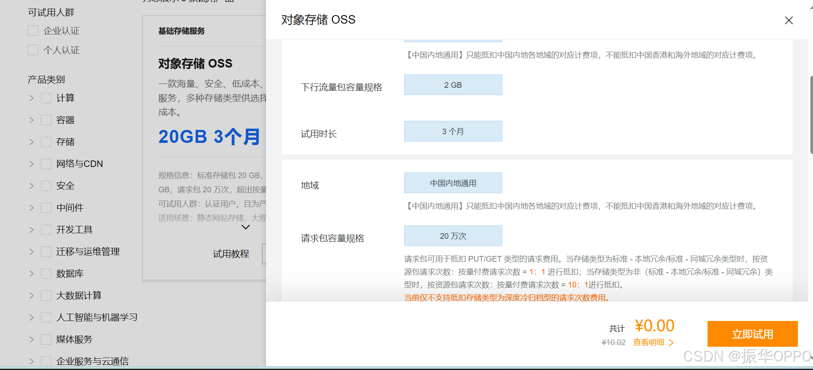Screen dimensions: 813x370
Task: Tick the 安全 category checkbox
Action: 46,186
